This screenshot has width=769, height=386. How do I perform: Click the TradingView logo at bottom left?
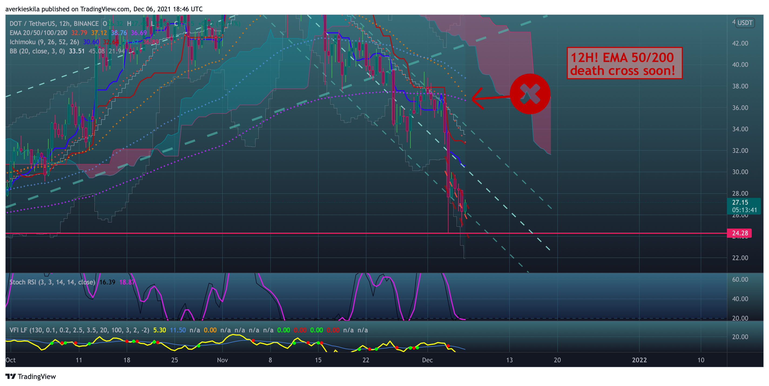[31, 377]
